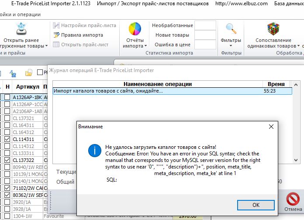The height and width of the screenshot is (220, 304).
Task: Expand Сопоставление одинаковых товаров dropdown
Action: tap(298, 46)
